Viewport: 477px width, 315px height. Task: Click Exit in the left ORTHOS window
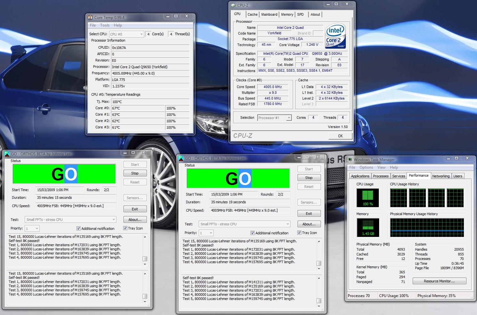pyautogui.click(x=135, y=209)
